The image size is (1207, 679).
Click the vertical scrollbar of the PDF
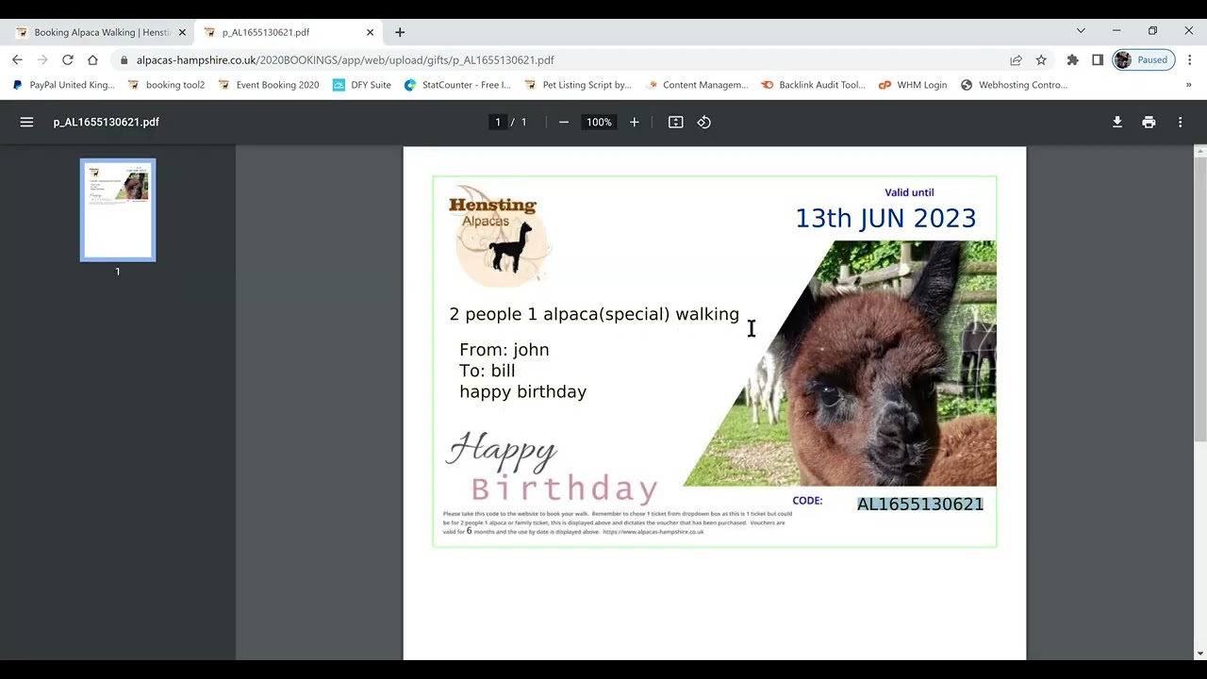pyautogui.click(x=1199, y=297)
